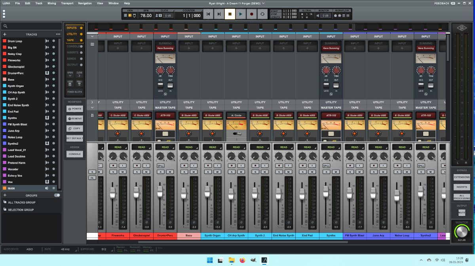The height and width of the screenshot is (266, 475).
Task: Open the Windows Start menu
Action: [x=209, y=260]
